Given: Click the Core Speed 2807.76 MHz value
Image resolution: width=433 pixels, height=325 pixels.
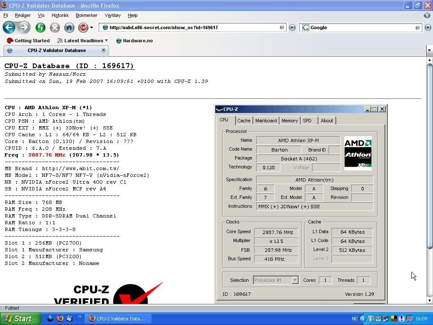Looking at the screenshot, I should (x=276, y=232).
